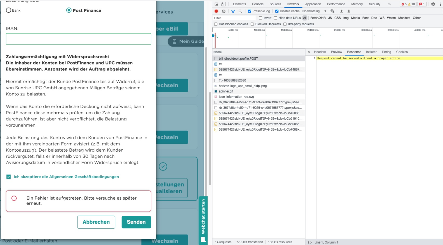443x245 pixels.
Task: Expand more DevTools tabs chevron
Action: [389, 4]
